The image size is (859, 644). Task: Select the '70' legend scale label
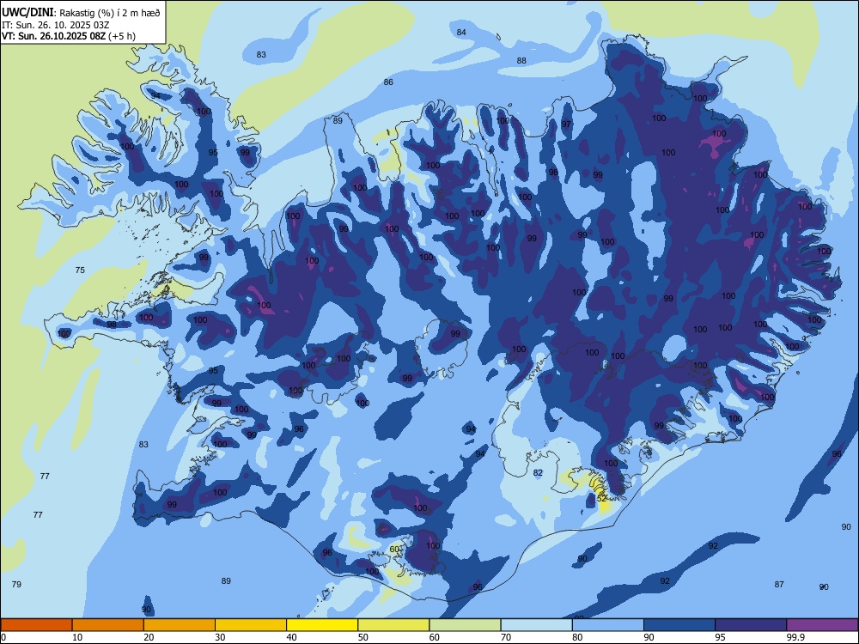(x=506, y=637)
